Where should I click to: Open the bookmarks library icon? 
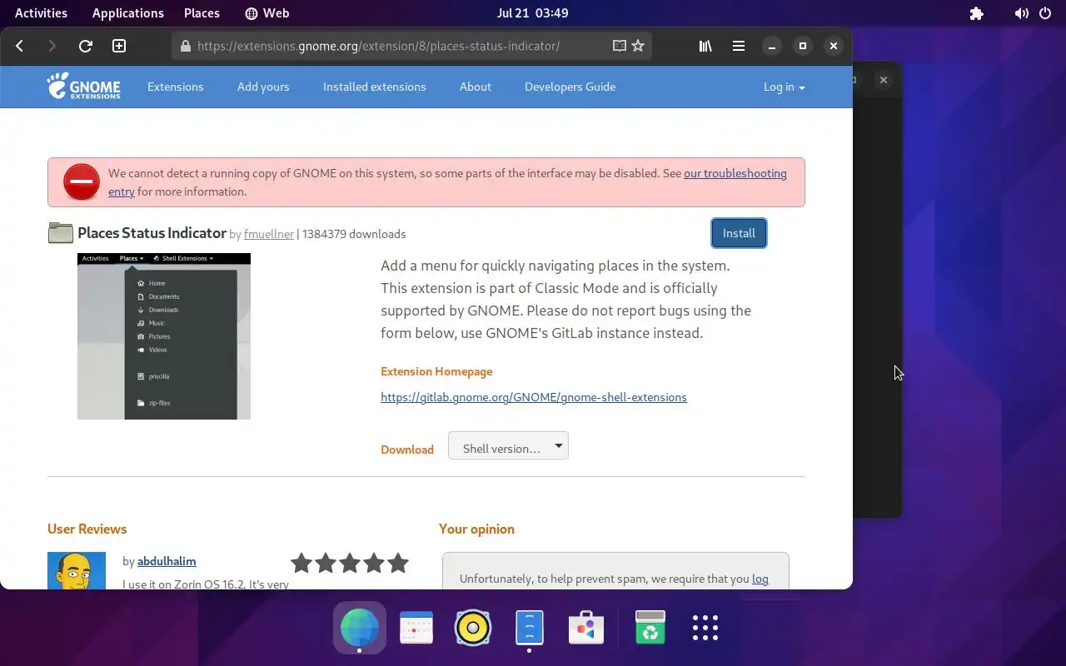(x=705, y=46)
